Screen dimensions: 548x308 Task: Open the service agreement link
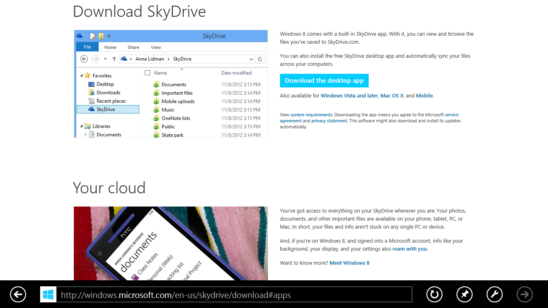point(369,118)
